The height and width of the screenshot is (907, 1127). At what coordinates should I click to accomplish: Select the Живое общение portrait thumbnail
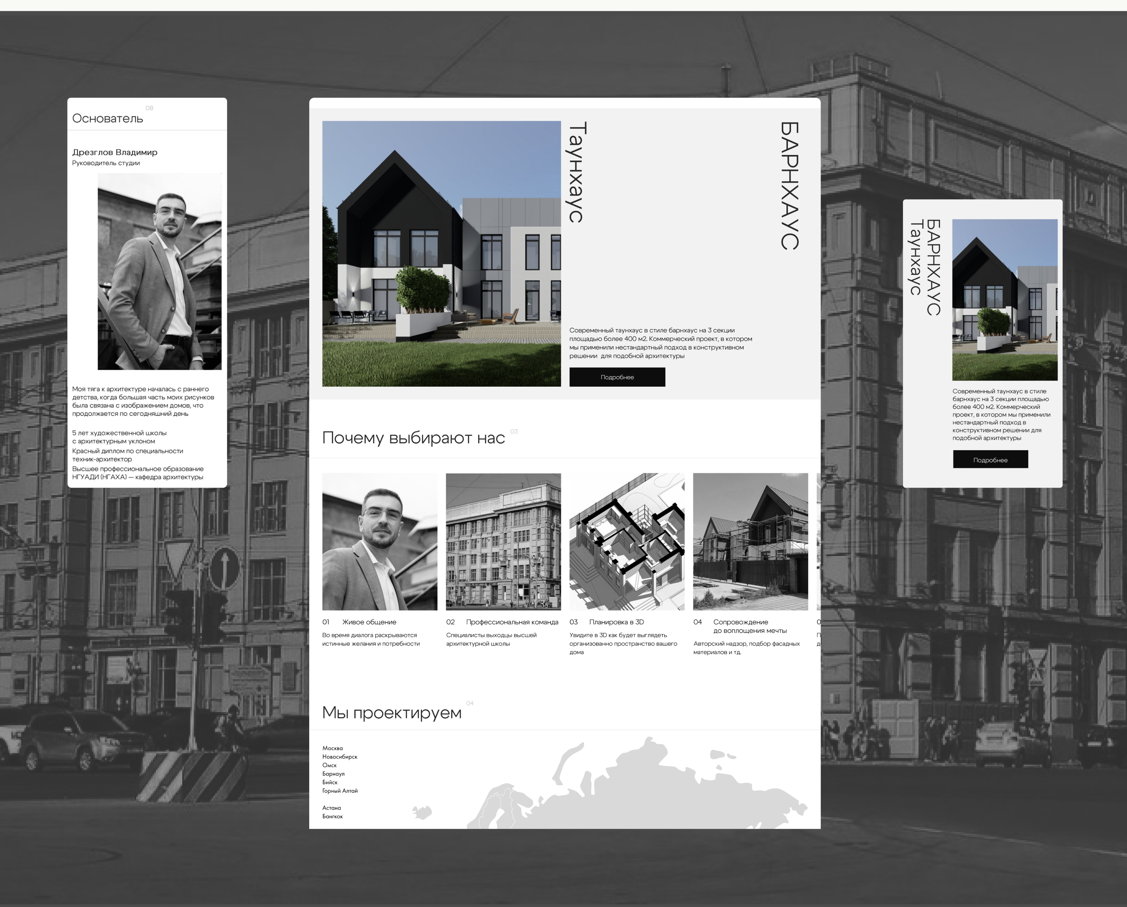(380, 541)
